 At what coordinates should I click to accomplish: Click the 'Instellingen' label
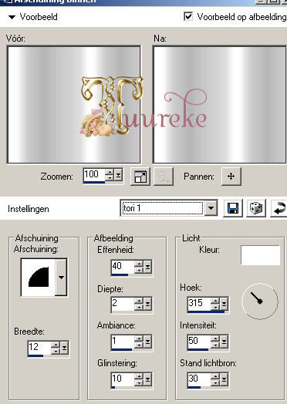pyautogui.click(x=29, y=209)
